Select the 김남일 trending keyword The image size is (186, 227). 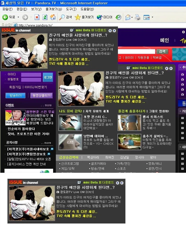[124, 157]
